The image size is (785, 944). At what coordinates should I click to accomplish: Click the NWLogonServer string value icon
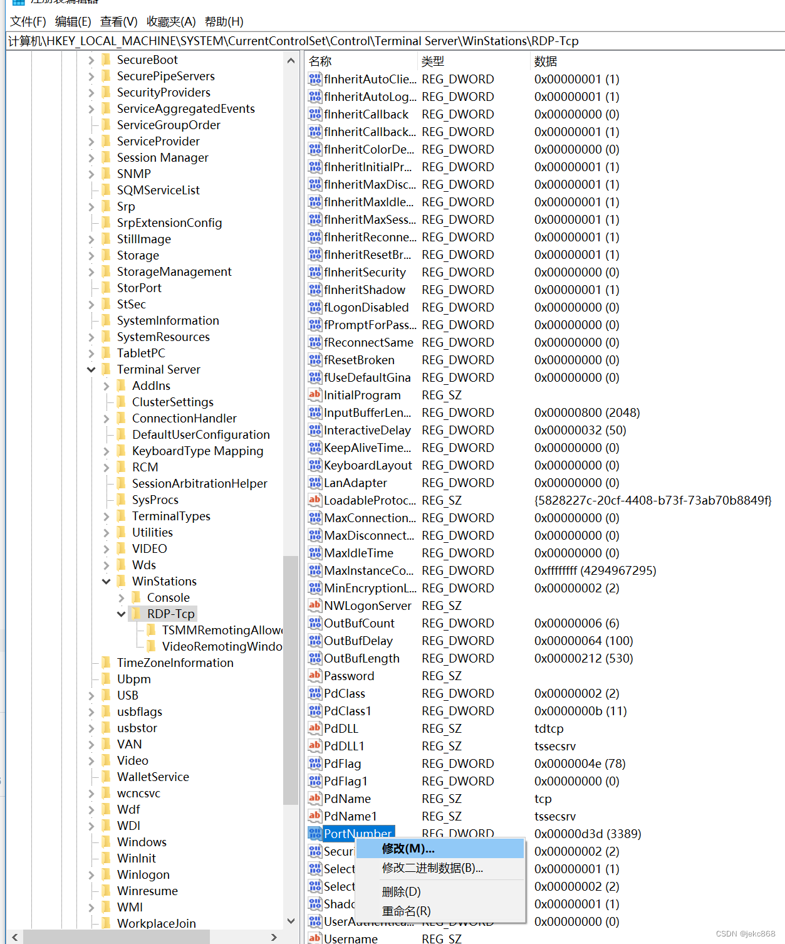(x=315, y=606)
